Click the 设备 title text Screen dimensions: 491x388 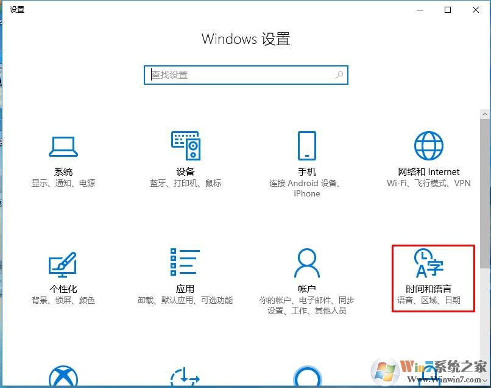(x=185, y=172)
